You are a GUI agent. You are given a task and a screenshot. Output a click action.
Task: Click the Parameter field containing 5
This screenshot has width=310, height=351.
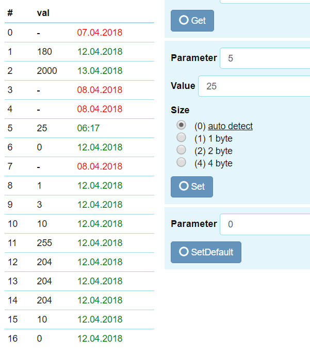point(264,58)
